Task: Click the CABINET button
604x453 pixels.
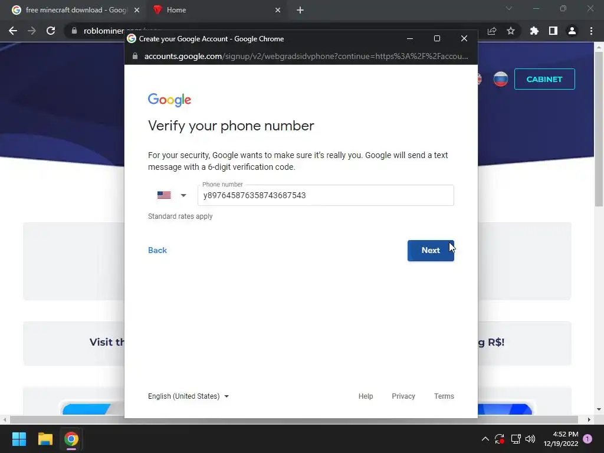Action: coord(544,79)
